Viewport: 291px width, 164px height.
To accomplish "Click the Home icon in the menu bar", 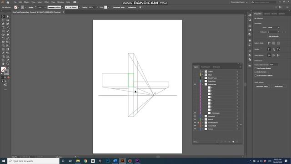I will [x=8, y=2].
